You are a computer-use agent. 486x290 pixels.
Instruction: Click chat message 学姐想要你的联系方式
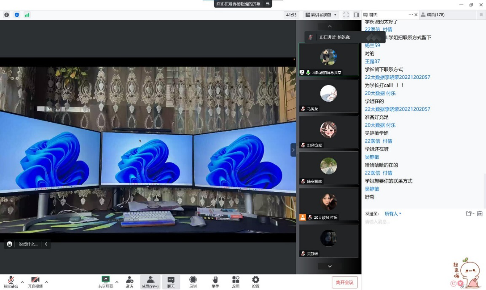pos(388,181)
